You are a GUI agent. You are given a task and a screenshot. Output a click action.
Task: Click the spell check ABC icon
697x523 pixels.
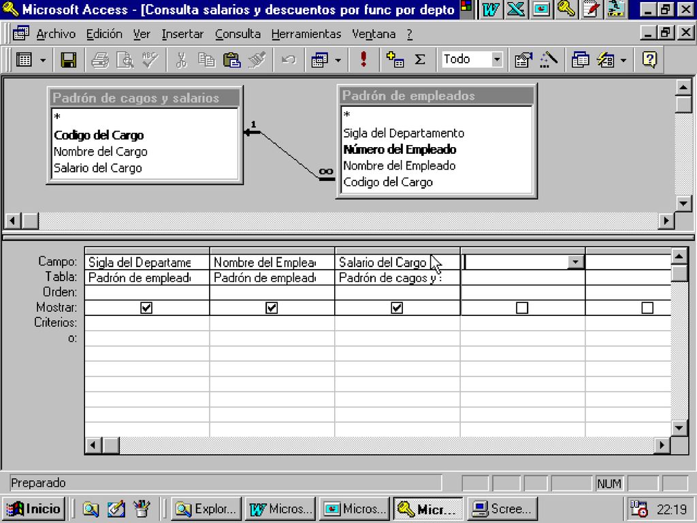[150, 60]
